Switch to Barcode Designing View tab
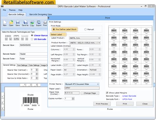The image size is (156, 120). [x=40, y=14]
